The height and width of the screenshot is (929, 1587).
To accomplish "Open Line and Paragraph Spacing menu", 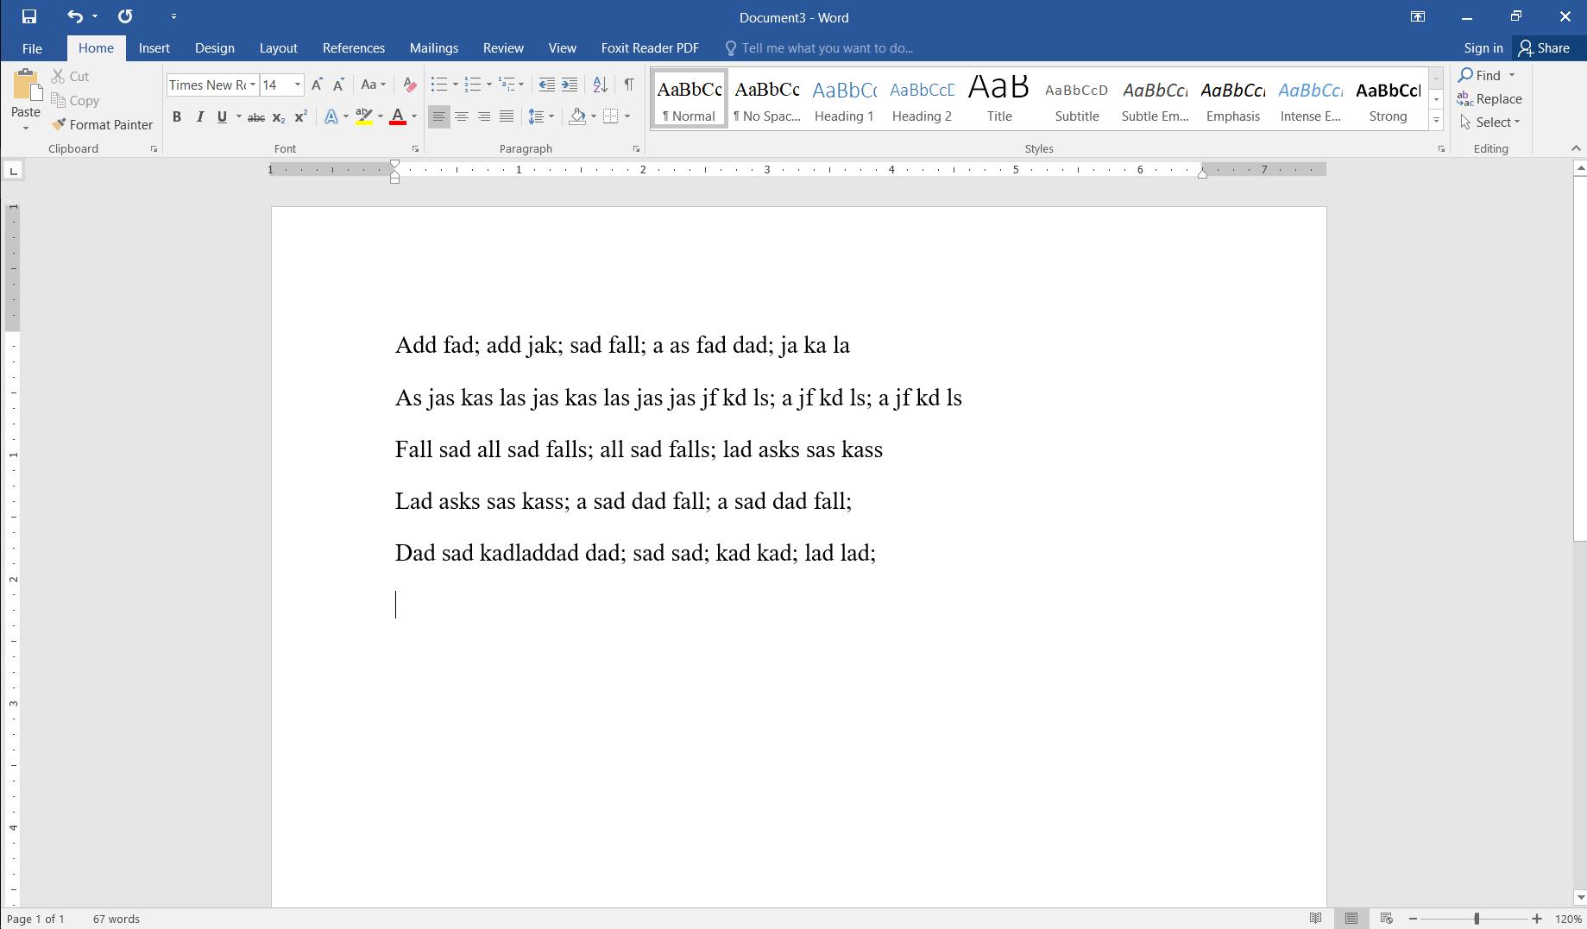I will tap(541, 116).
